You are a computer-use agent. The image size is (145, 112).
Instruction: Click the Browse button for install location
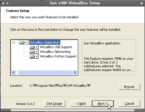[130, 87]
